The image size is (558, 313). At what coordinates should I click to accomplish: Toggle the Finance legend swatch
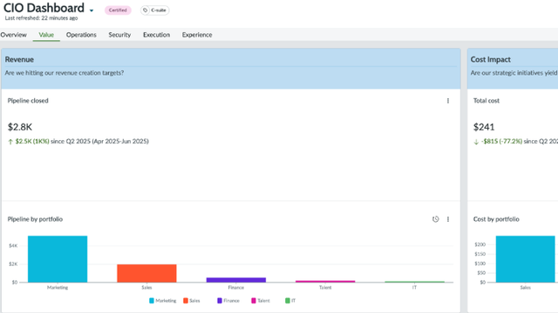coord(220,301)
